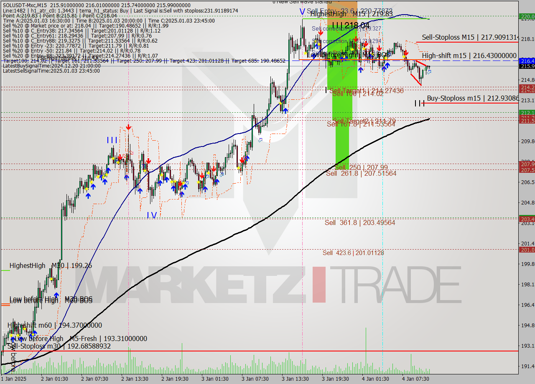The image size is (535, 384).
Task: Click the '2 Jan 19:30' time axis label
Action: (175, 379)
